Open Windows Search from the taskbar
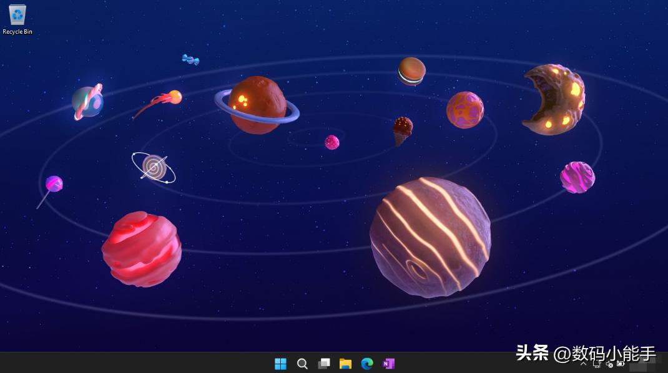Image resolution: width=668 pixels, height=373 pixels. [x=302, y=364]
